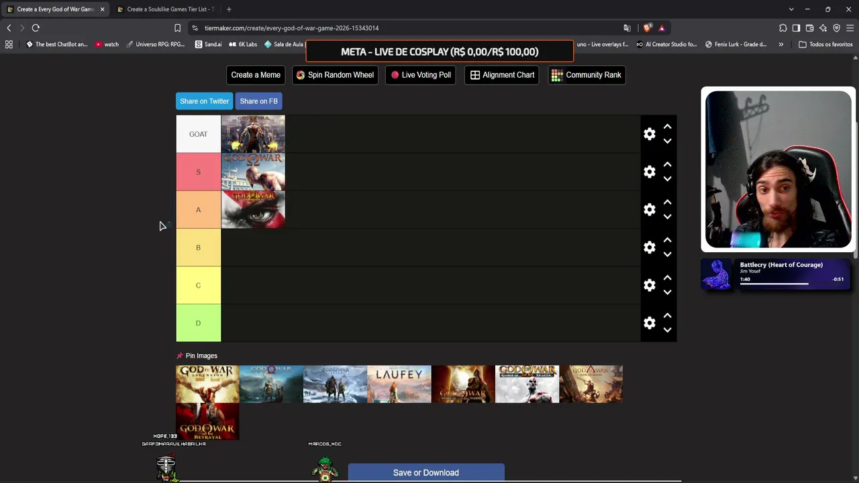The width and height of the screenshot is (859, 483).
Task: Select God of War Betrayal thumbnail
Action: [207, 421]
